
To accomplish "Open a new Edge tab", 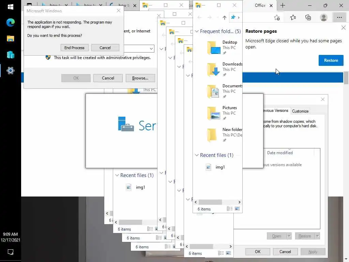I will point(283,5).
